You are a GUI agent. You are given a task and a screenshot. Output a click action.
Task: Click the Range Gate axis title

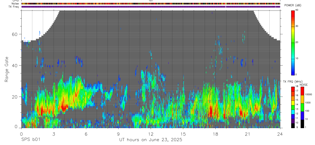tap(6, 70)
